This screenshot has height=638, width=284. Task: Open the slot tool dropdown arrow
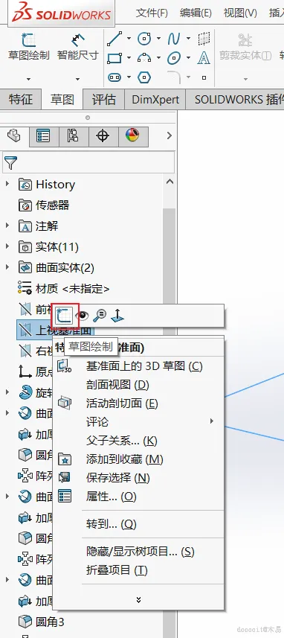129,77
